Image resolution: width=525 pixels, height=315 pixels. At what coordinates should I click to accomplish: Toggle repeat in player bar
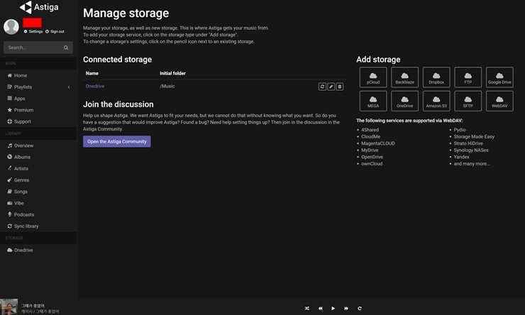359,309
